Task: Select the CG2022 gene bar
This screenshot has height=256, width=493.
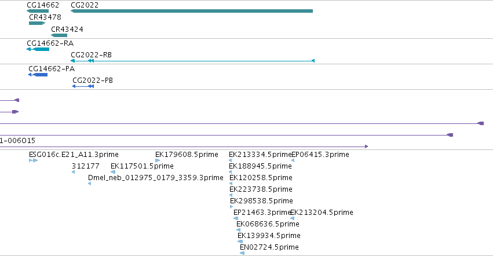Action: (192, 11)
